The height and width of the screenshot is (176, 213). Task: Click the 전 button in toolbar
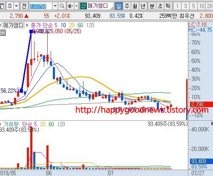pos(24,6)
